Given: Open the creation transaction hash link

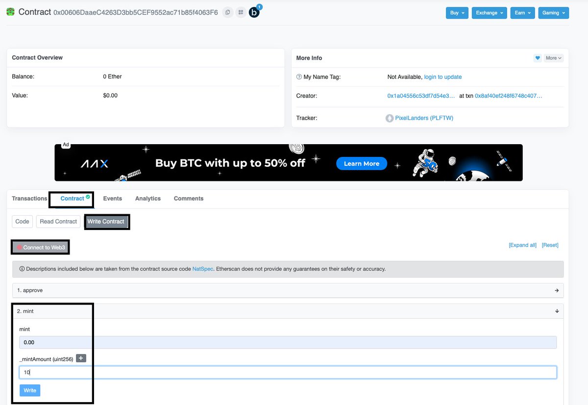Looking at the screenshot, I should pos(509,96).
